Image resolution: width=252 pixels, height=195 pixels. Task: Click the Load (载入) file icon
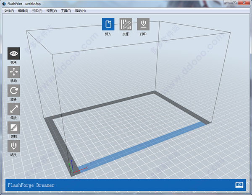(x=108, y=24)
